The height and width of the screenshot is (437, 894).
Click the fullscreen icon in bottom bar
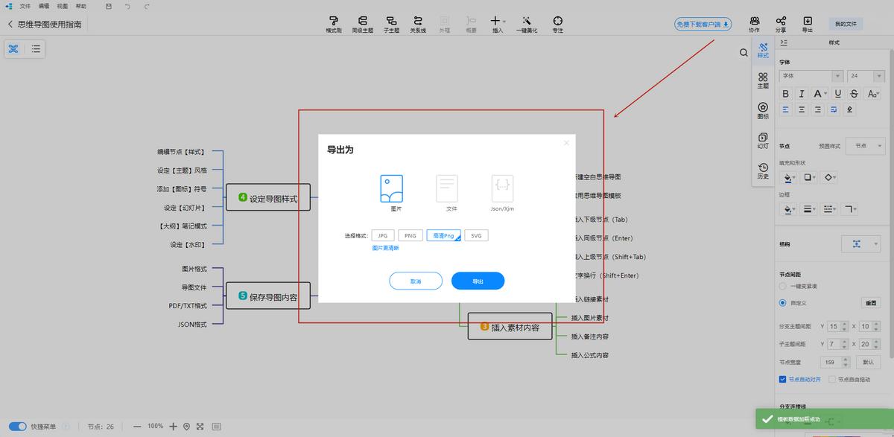pos(200,427)
